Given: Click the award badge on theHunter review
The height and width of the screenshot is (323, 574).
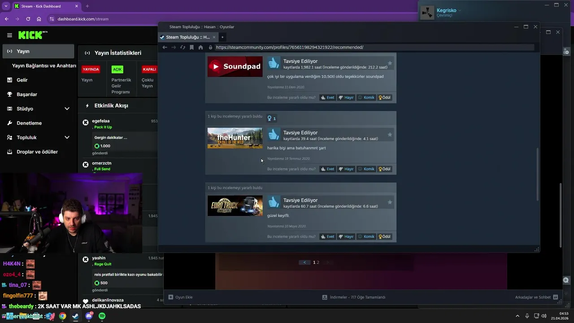Looking at the screenshot, I should pos(271,118).
